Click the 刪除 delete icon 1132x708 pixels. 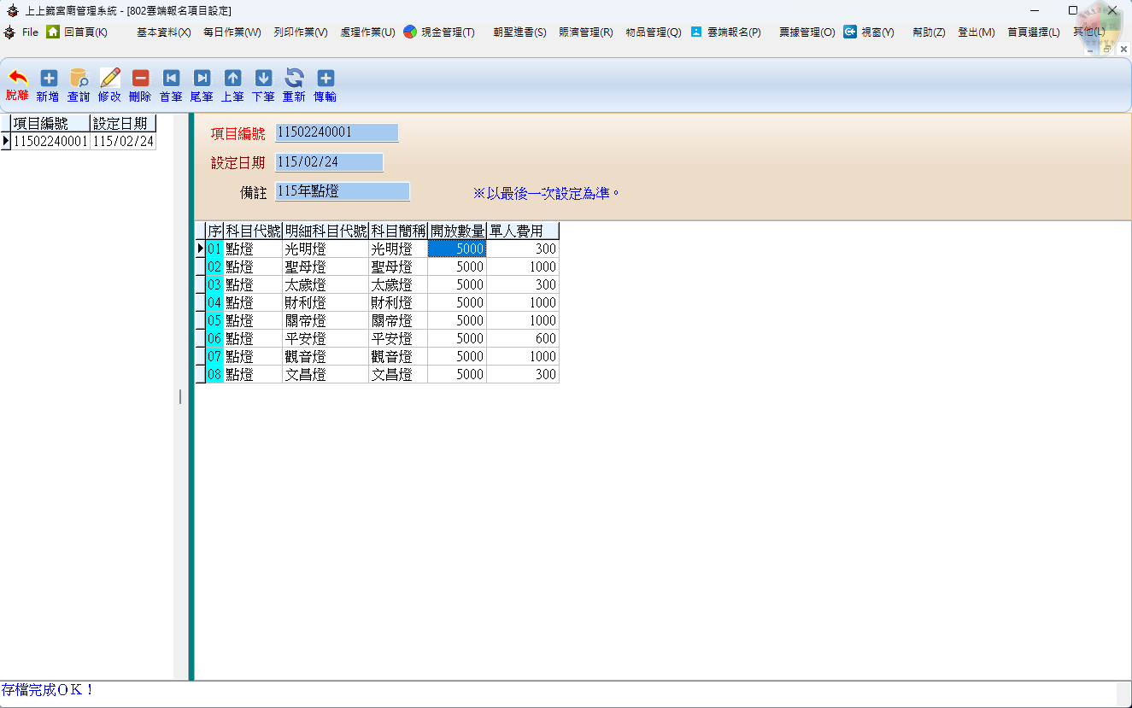[140, 79]
